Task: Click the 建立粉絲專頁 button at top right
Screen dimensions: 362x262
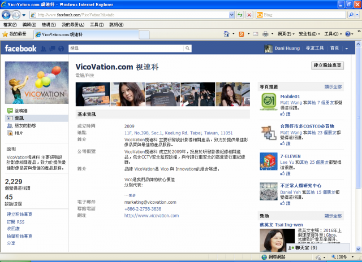Action: coord(327,65)
